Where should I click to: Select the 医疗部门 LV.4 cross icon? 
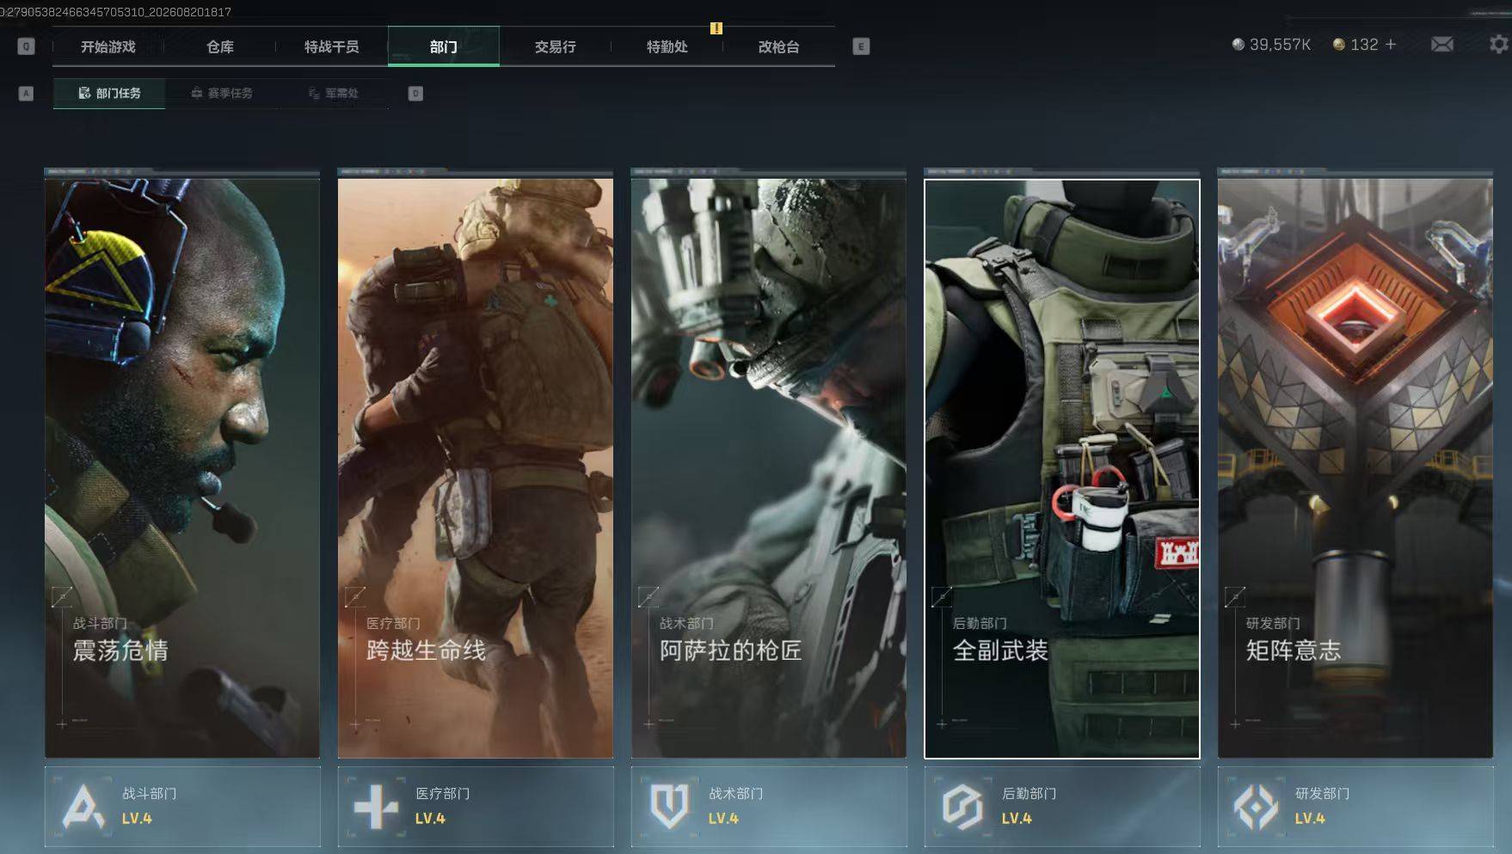(x=376, y=807)
